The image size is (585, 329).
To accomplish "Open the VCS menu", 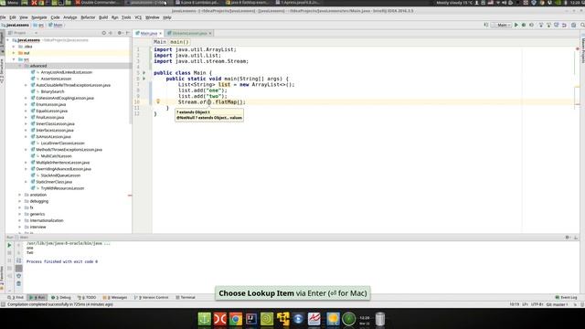I will (138, 17).
